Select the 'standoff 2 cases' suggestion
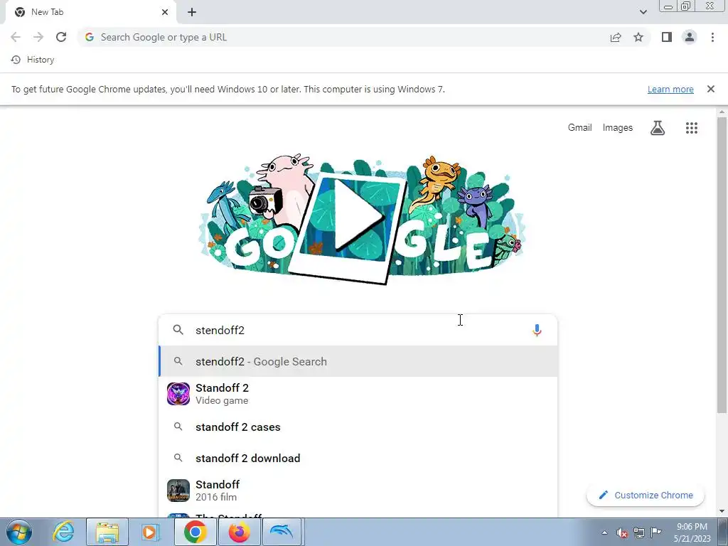 [x=358, y=427]
